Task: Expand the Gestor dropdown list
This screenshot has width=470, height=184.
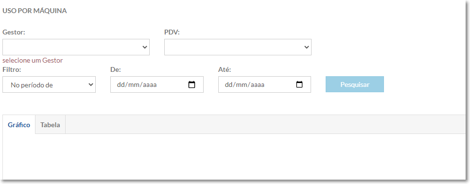Action: [76, 47]
